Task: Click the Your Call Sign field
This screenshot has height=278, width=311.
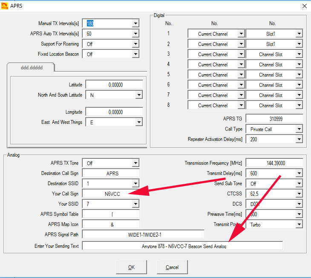Action: pos(111,194)
